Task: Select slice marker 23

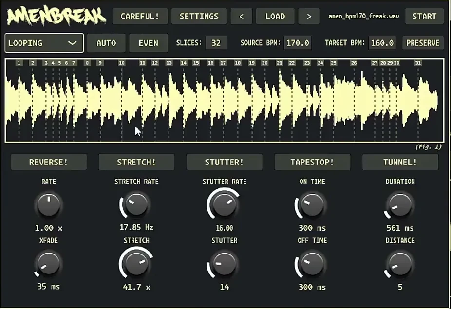Action: click(x=307, y=63)
